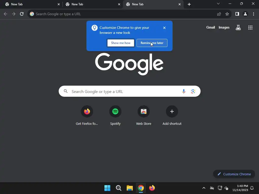Open the Google apps grid
This screenshot has width=259, height=194.
pos(250,28)
